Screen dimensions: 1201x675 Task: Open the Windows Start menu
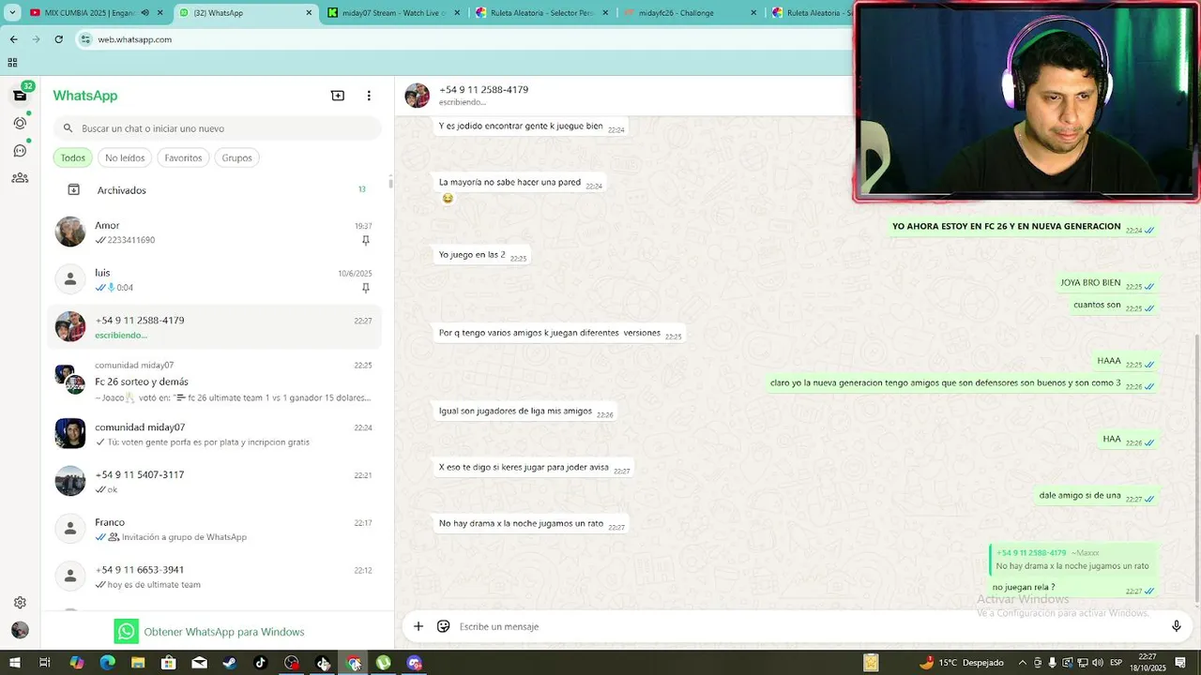(14, 663)
